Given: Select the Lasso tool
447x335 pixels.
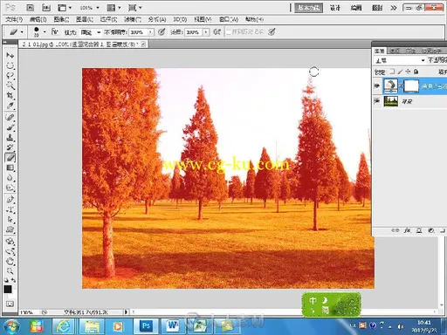Looking at the screenshot, I should coord(10,75).
